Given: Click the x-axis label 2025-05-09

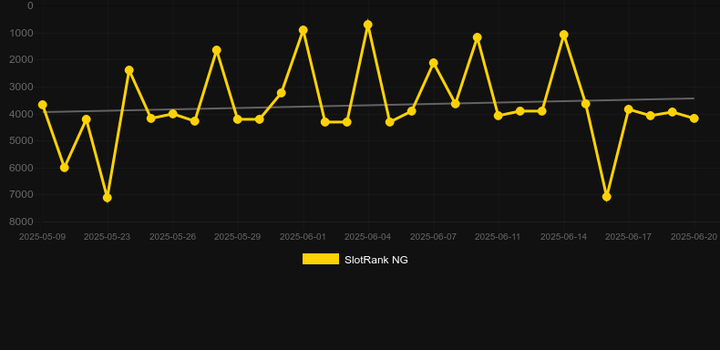Looking at the screenshot, I should 42,237.
